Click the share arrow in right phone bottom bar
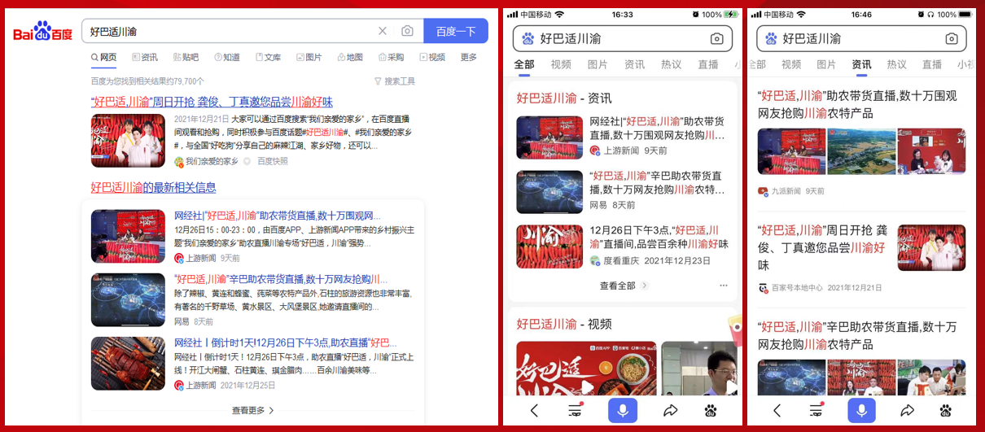 (907, 411)
